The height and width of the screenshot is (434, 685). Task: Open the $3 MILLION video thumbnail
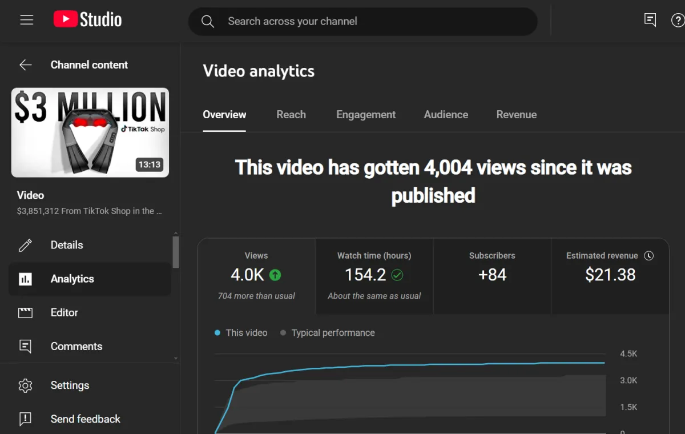[x=90, y=132]
